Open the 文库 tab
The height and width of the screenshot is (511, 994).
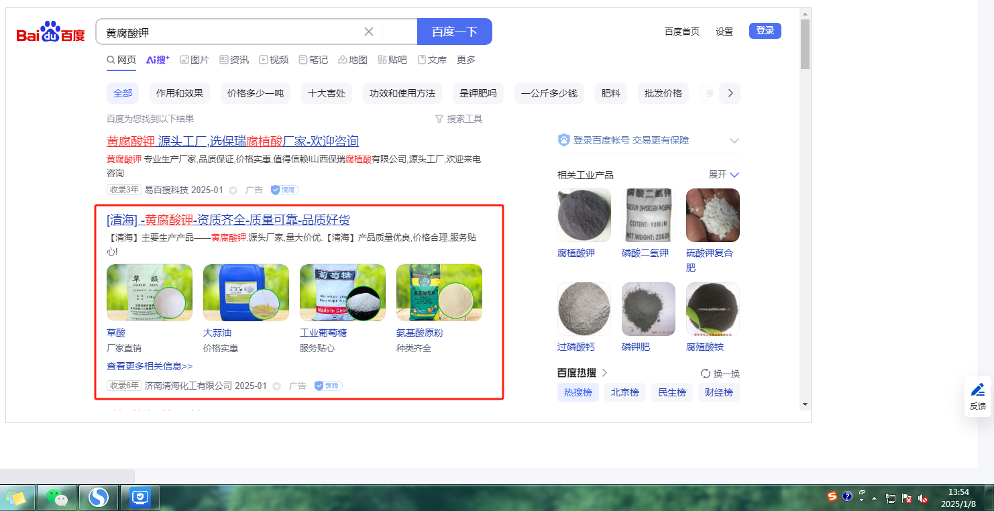pyautogui.click(x=432, y=60)
